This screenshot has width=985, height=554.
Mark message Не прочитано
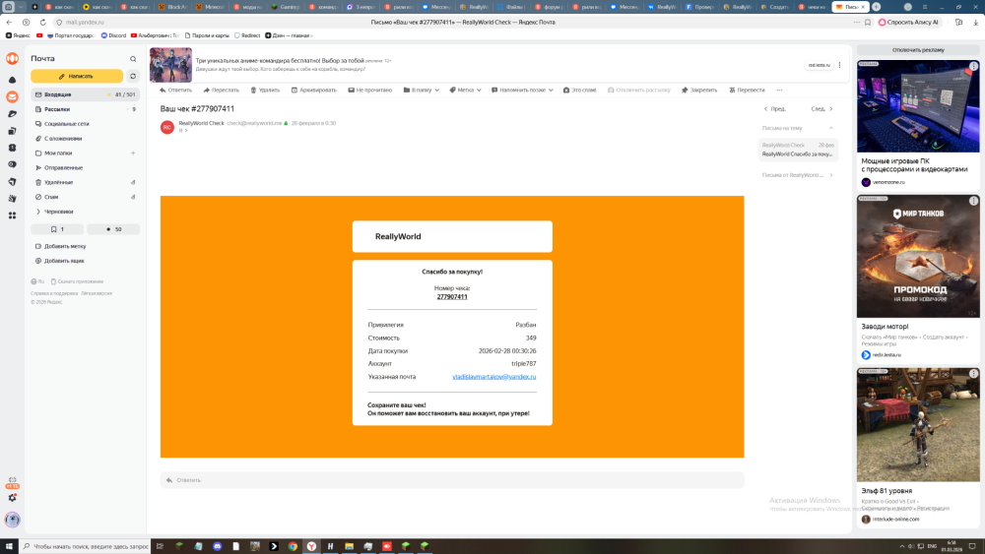370,91
